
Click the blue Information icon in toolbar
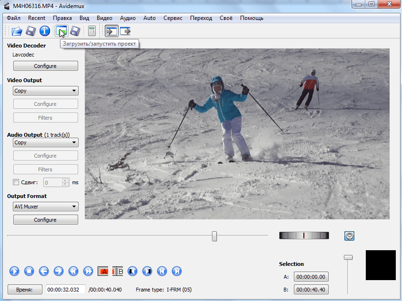click(45, 31)
